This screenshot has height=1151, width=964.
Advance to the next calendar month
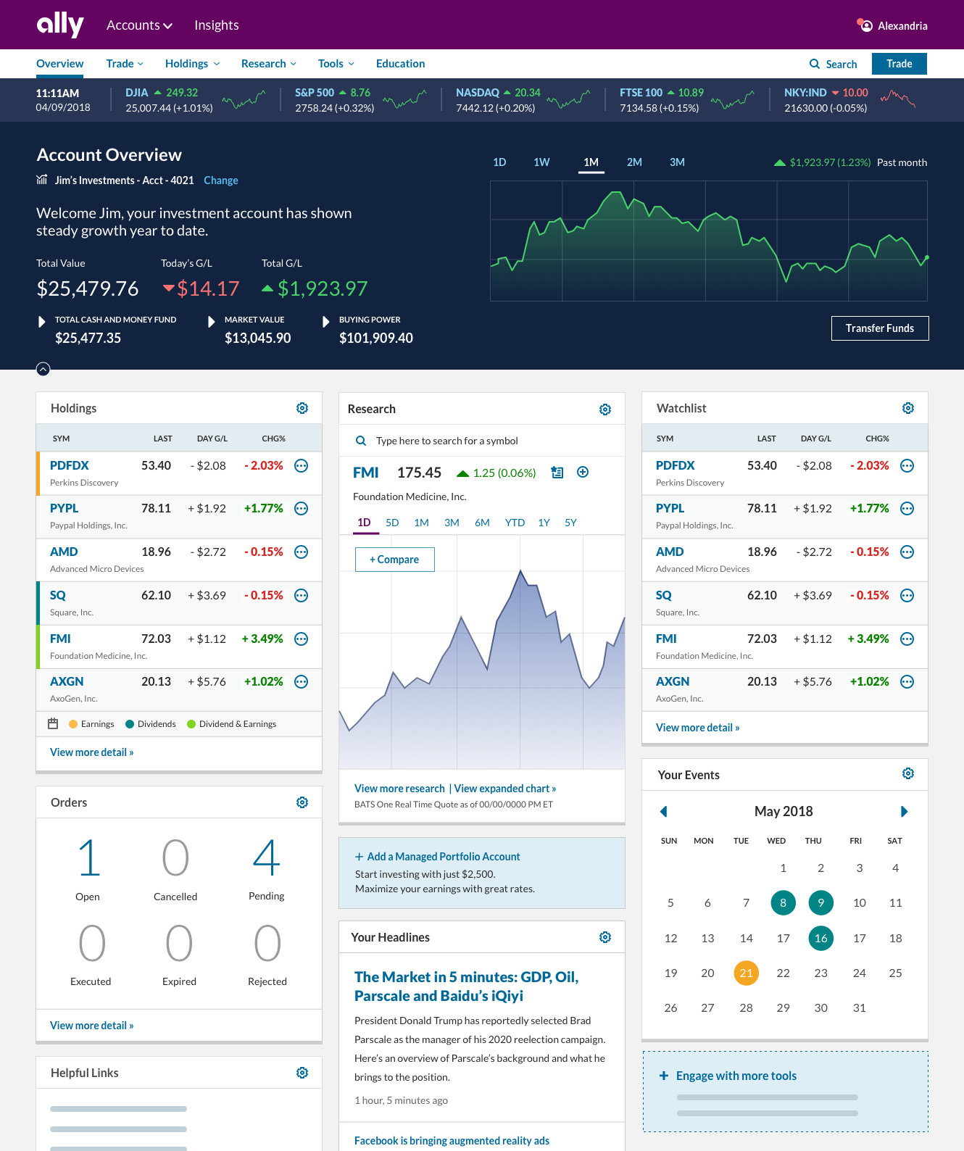coord(904,812)
